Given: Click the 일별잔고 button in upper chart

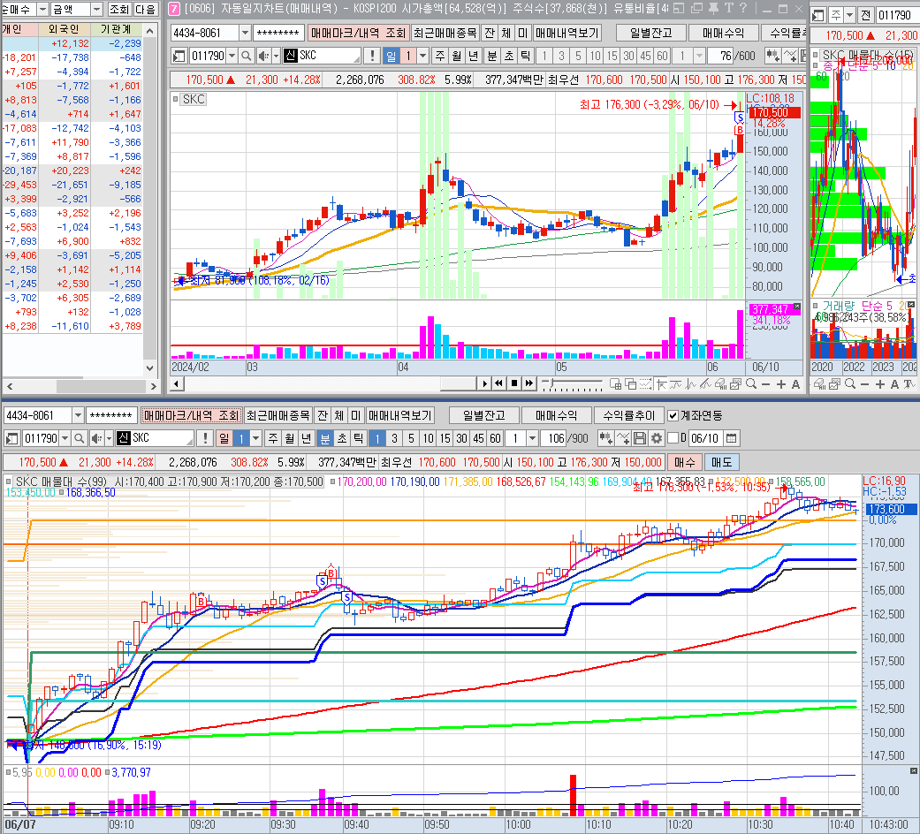Looking at the screenshot, I should (650, 33).
